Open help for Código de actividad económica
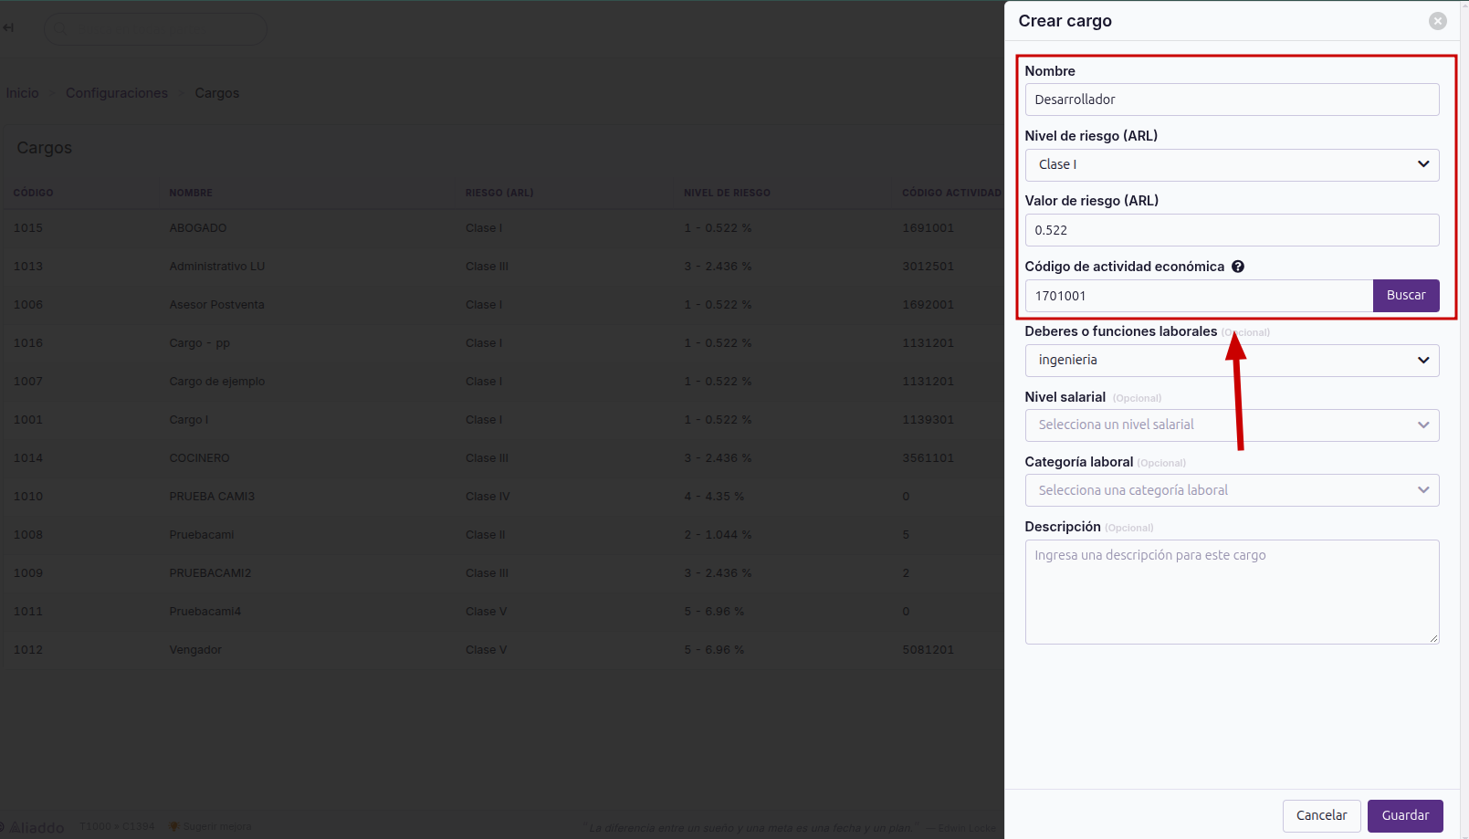 pos(1238,267)
